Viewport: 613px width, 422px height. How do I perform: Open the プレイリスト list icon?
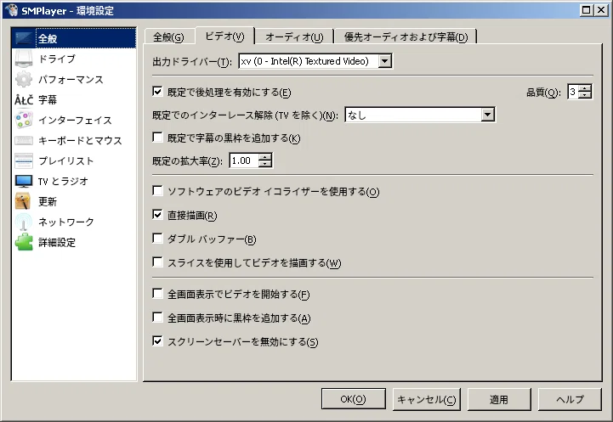24,160
